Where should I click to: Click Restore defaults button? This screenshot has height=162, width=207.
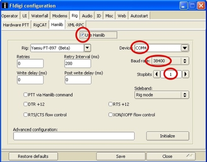(33, 156)
